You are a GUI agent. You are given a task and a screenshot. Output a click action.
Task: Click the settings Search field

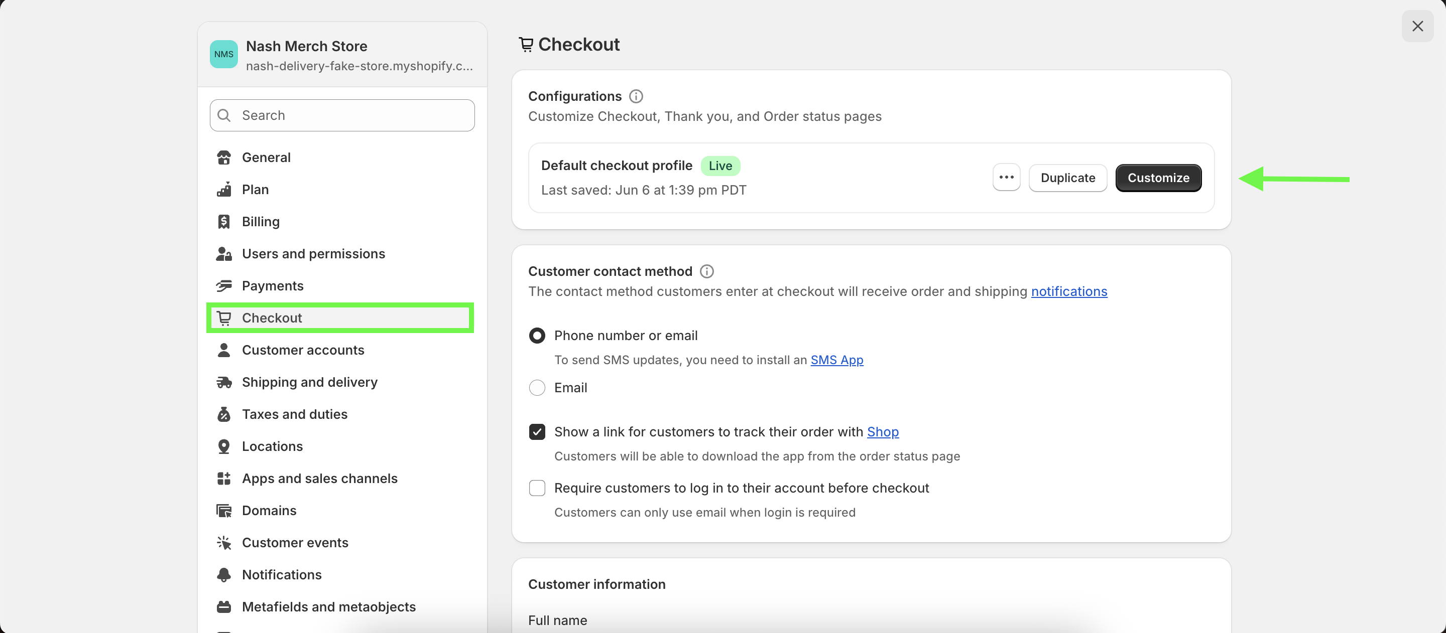click(x=342, y=115)
